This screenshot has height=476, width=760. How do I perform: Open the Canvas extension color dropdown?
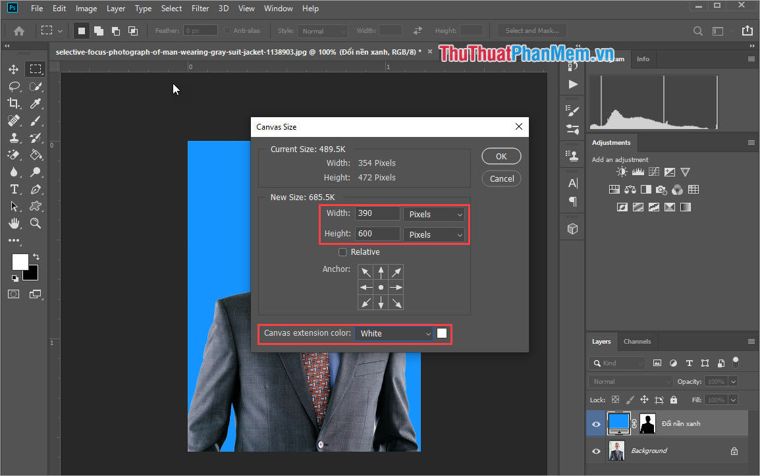point(393,333)
